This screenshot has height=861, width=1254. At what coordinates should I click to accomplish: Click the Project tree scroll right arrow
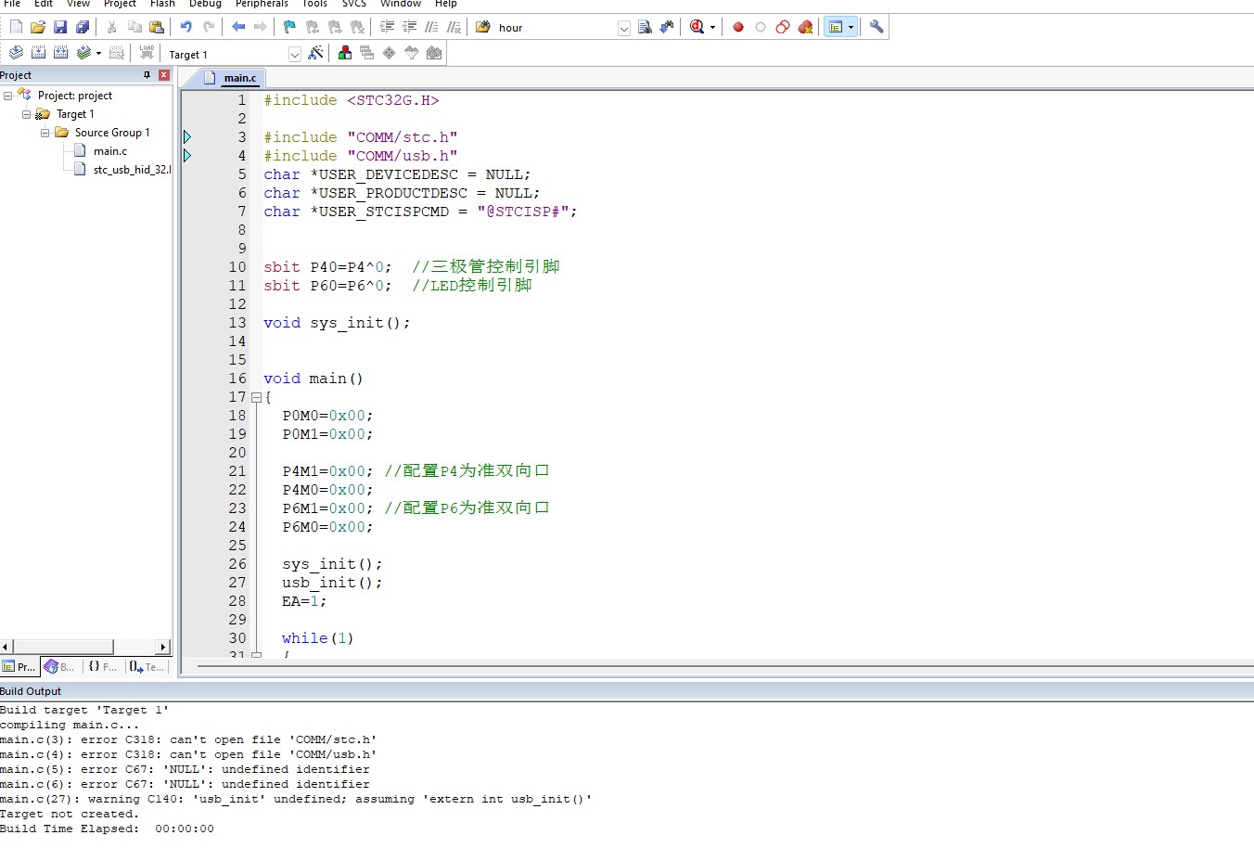(163, 647)
